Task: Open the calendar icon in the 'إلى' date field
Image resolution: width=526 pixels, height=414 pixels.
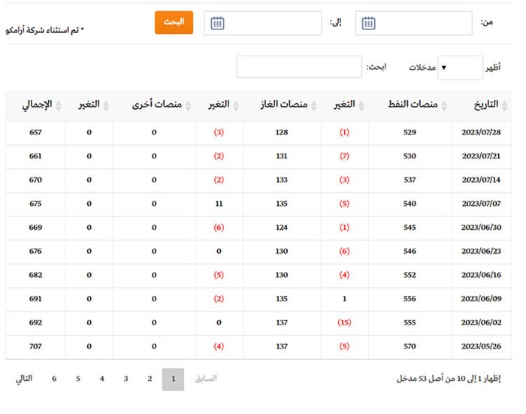Action: [x=217, y=23]
